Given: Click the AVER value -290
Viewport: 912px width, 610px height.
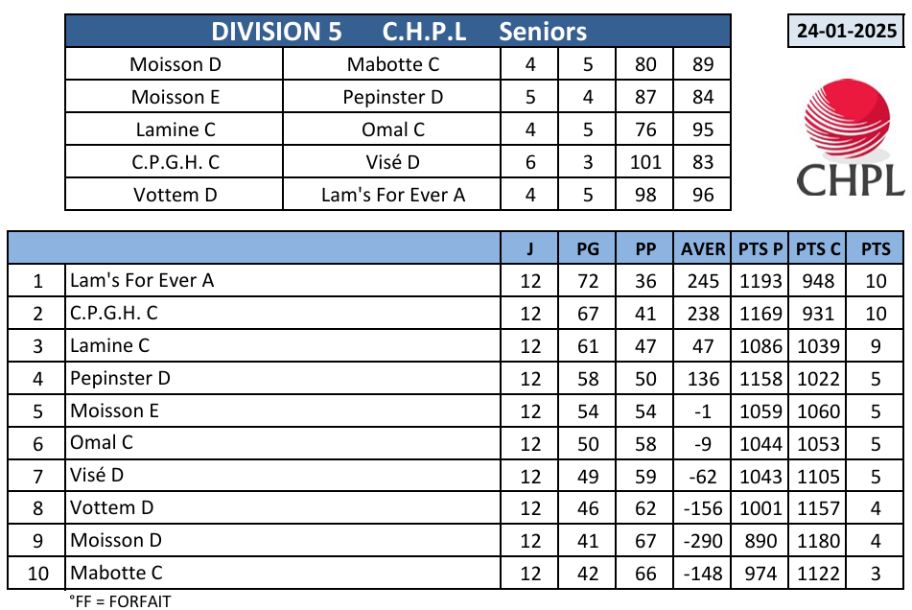Looking at the screenshot, I should pos(703,540).
